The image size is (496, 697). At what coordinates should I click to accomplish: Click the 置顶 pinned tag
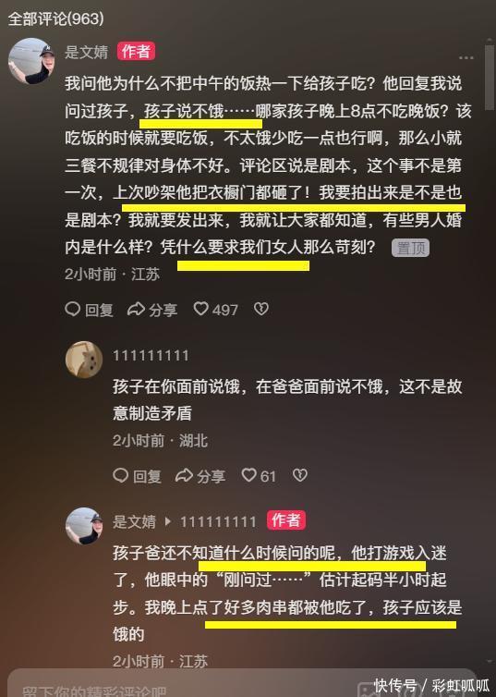coord(410,248)
